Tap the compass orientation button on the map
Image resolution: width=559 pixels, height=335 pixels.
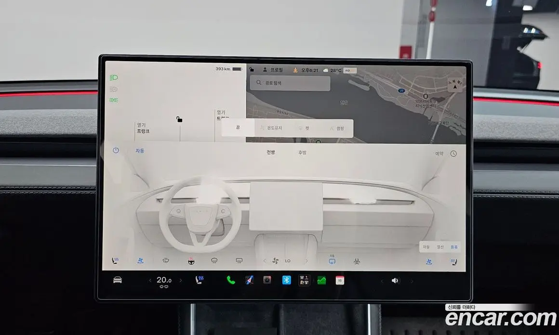[x=455, y=85]
